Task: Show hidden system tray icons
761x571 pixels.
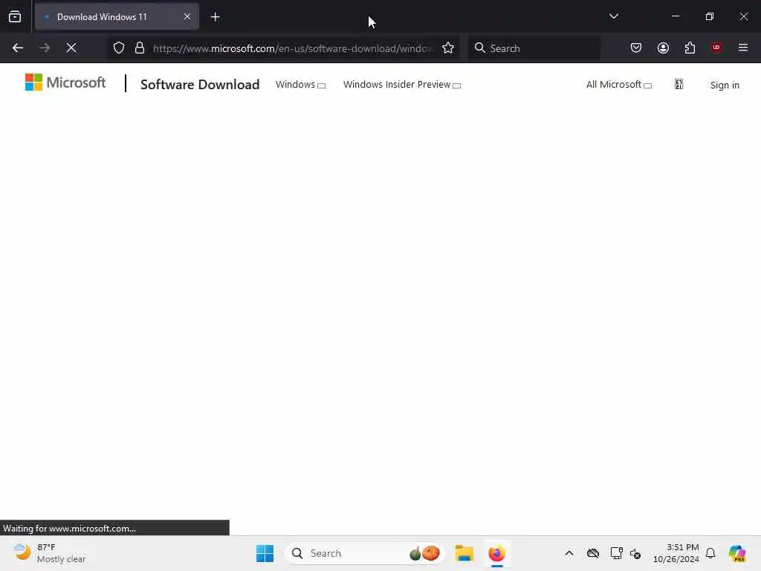Action: coord(569,553)
